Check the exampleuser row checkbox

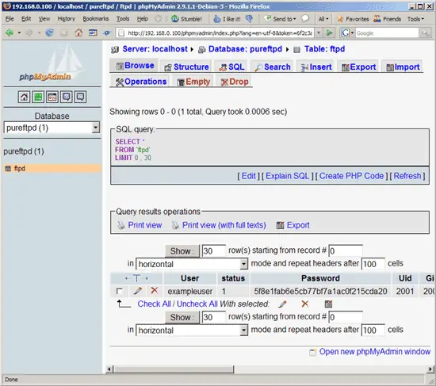[x=119, y=291]
